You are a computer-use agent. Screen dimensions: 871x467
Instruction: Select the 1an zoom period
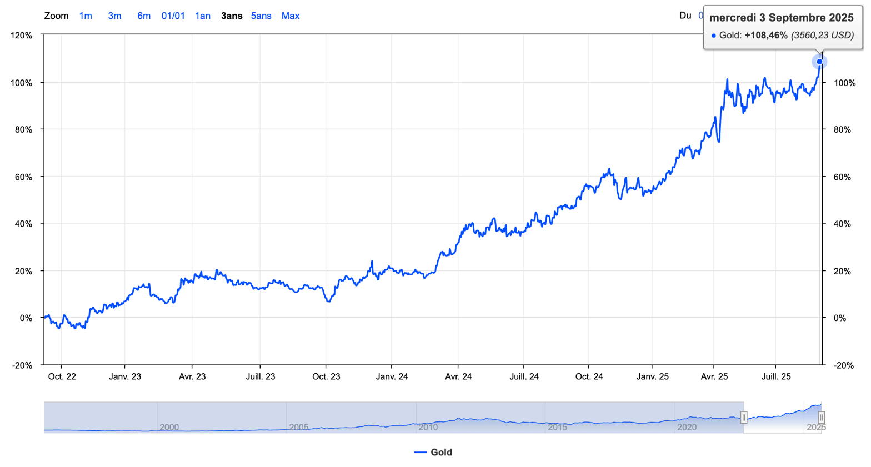pyautogui.click(x=203, y=16)
